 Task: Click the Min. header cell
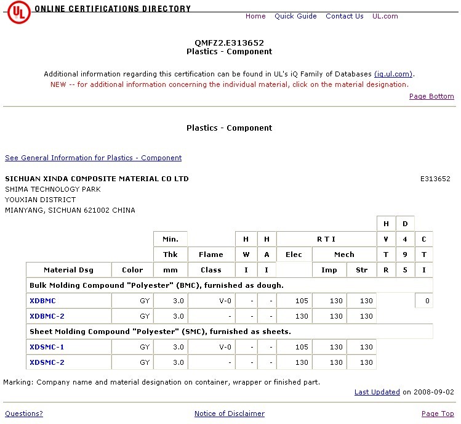[170, 239]
